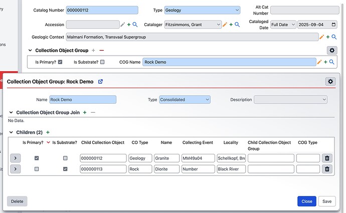Click the Delete button

pos(17,201)
